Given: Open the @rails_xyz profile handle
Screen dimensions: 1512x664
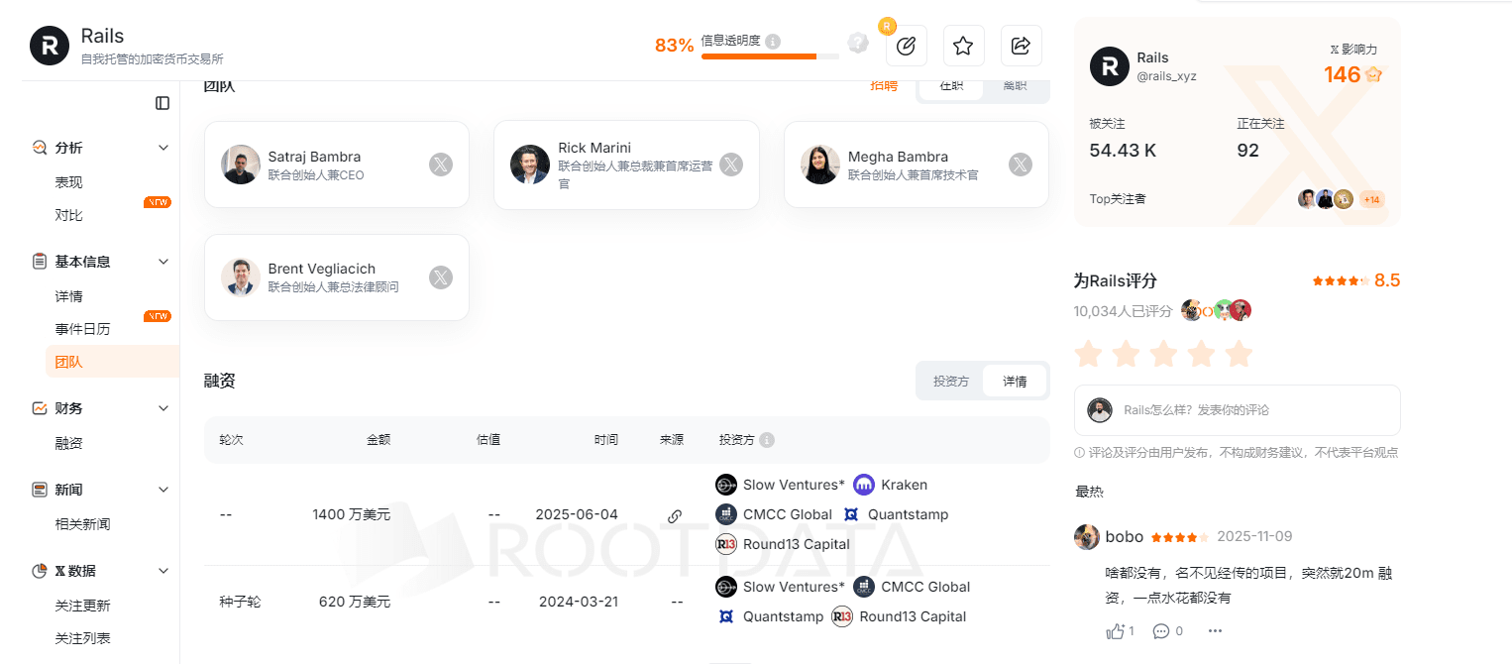Looking at the screenshot, I should click(x=1166, y=76).
